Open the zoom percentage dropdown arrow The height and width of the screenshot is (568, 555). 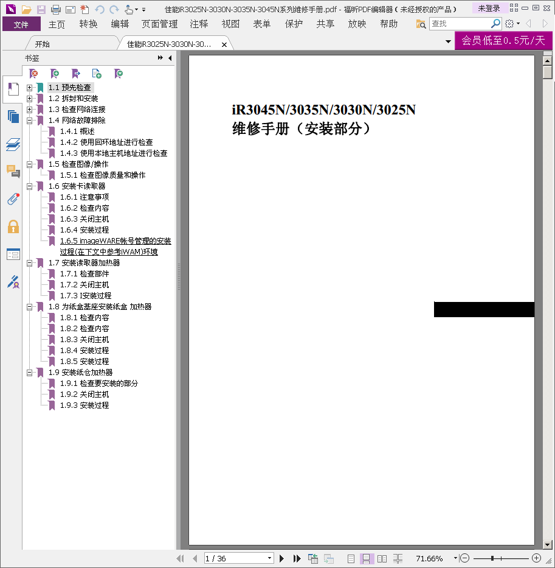[x=455, y=558]
